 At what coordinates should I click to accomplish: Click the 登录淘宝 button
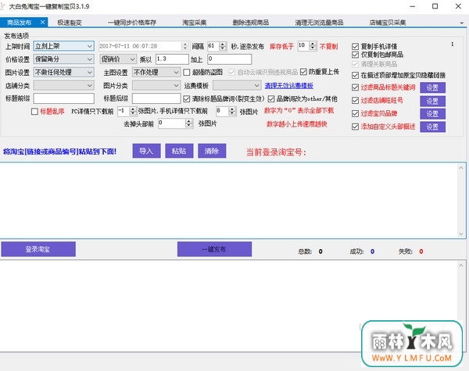pyautogui.click(x=38, y=249)
